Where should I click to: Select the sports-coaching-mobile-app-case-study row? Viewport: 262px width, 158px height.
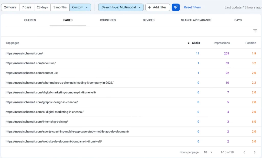click(x=131, y=131)
